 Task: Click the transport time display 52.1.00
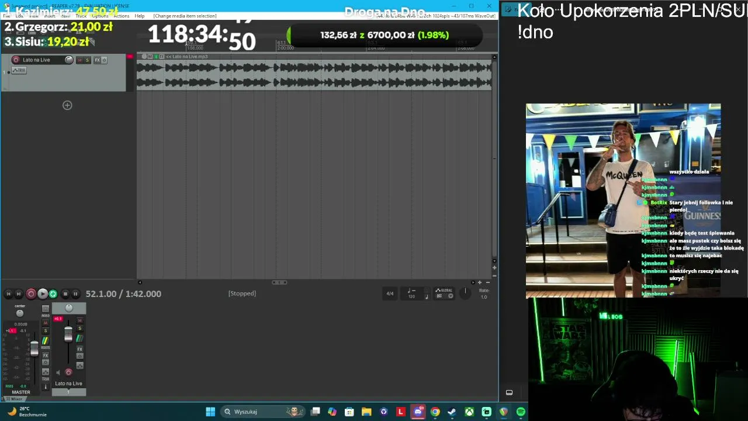point(123,294)
